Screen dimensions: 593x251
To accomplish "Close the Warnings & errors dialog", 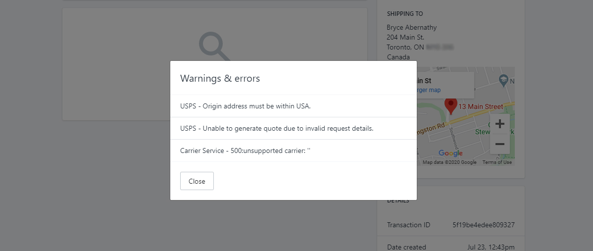I will [x=197, y=181].
